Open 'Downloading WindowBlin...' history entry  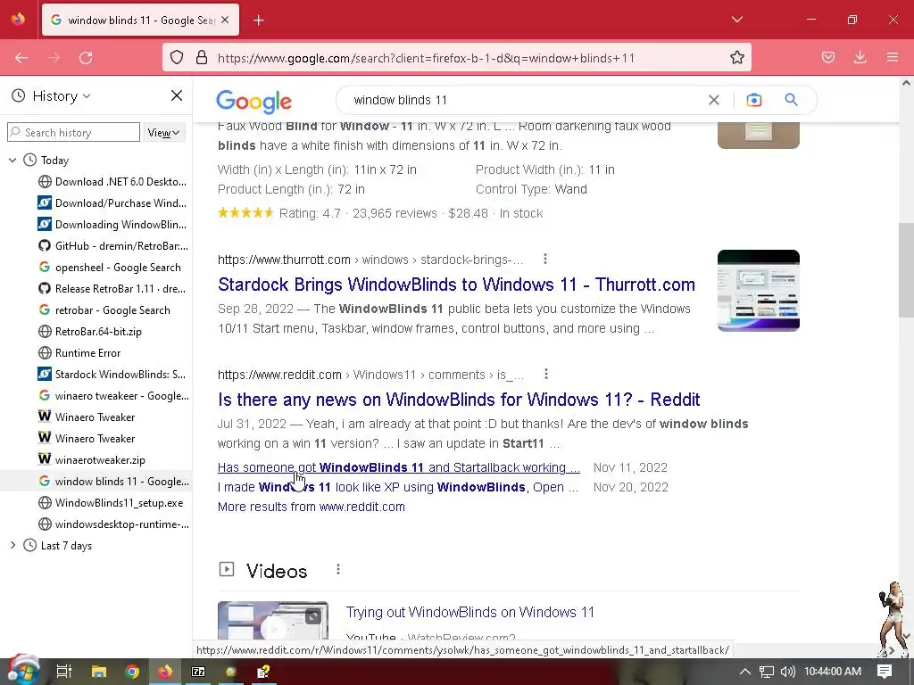[x=112, y=225]
